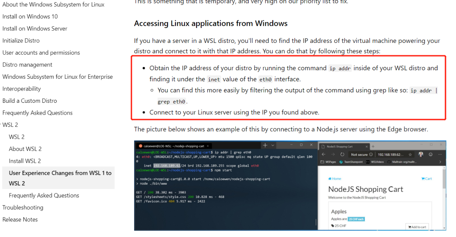The width and height of the screenshot is (456, 237).
Task: Open the Distro management page
Action: [27, 65]
